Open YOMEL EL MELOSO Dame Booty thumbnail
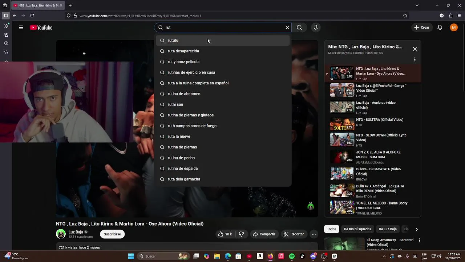Viewport: 465px width, 262px height. point(342,207)
